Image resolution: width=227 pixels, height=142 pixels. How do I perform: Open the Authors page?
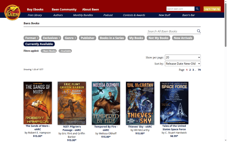pyautogui.click(x=58, y=15)
